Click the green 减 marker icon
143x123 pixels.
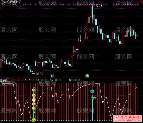pos(87,76)
